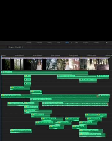Open the Color workspace tab
This screenshot has height=141, width=112.
pos(58,43)
